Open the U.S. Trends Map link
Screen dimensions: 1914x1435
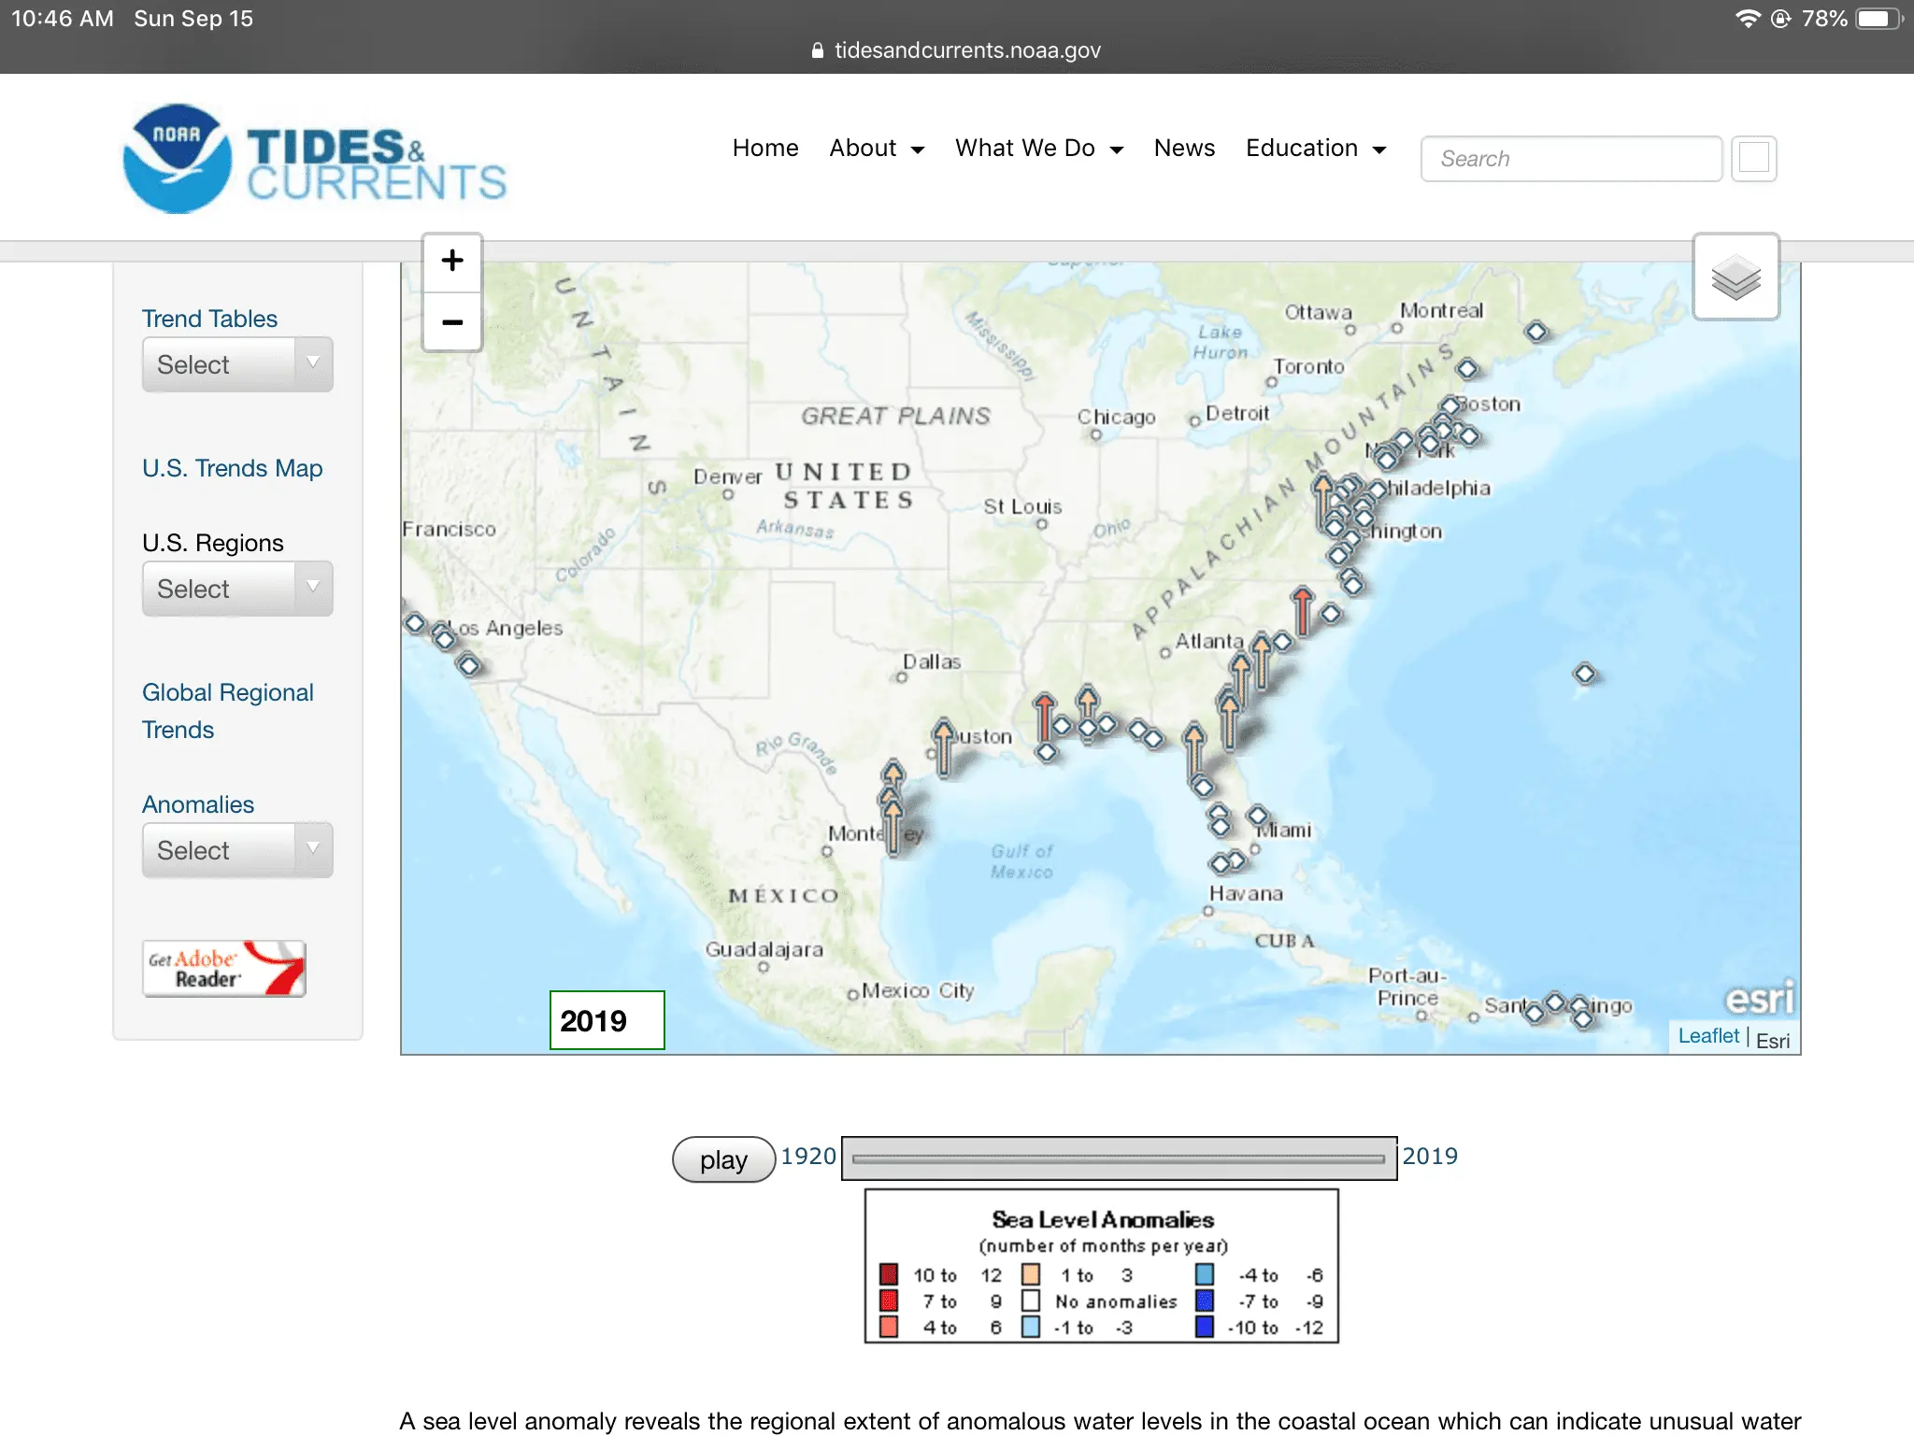[x=232, y=468]
